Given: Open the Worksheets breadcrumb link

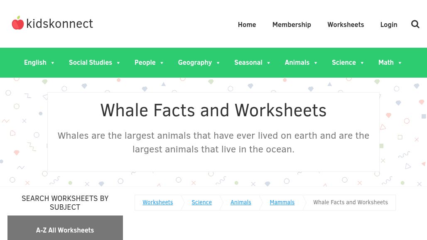Looking at the screenshot, I should coord(158,202).
